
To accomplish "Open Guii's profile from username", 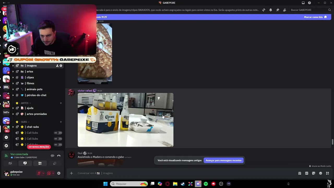I will (80, 153).
